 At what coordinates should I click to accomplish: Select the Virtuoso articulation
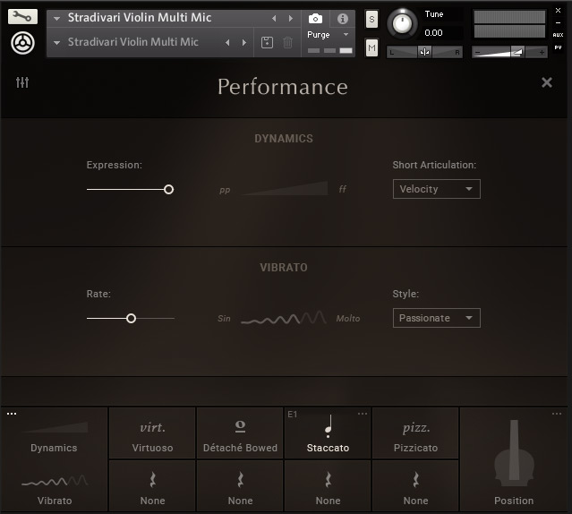point(152,434)
